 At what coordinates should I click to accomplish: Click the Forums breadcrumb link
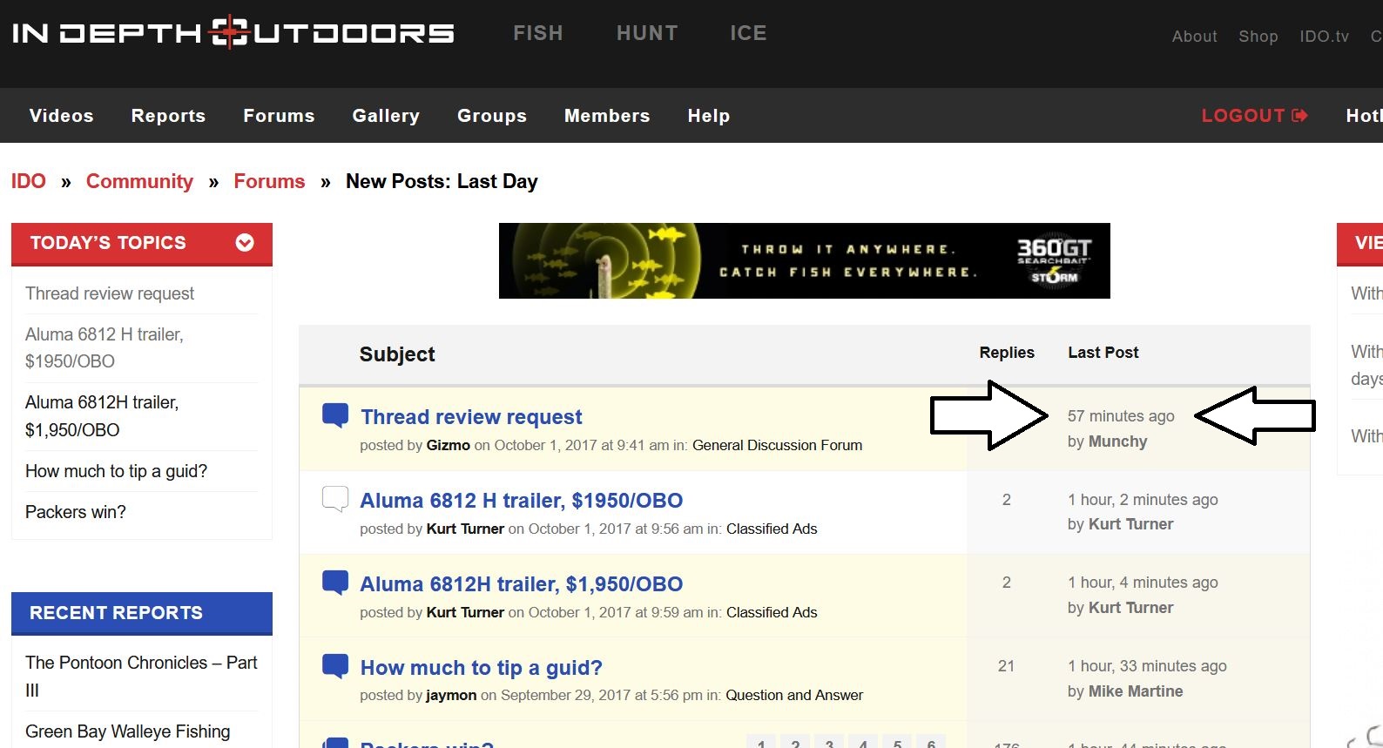coord(269,181)
